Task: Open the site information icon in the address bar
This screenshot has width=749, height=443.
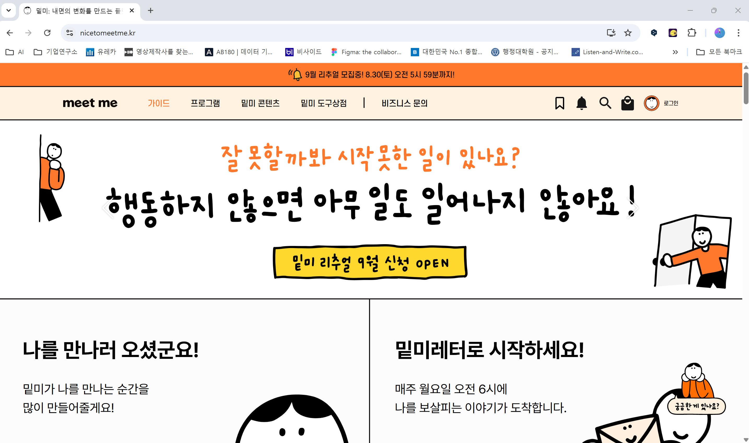Action: pyautogui.click(x=70, y=33)
